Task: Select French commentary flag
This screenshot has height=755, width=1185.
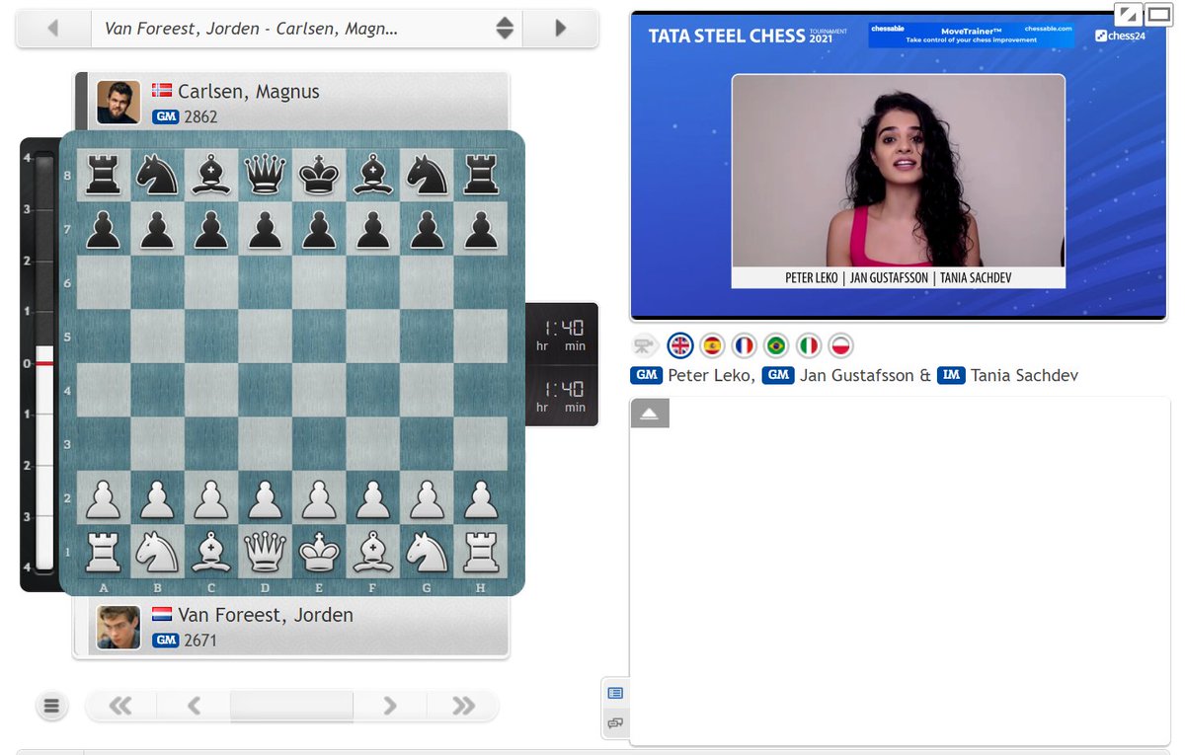Action: (x=745, y=345)
